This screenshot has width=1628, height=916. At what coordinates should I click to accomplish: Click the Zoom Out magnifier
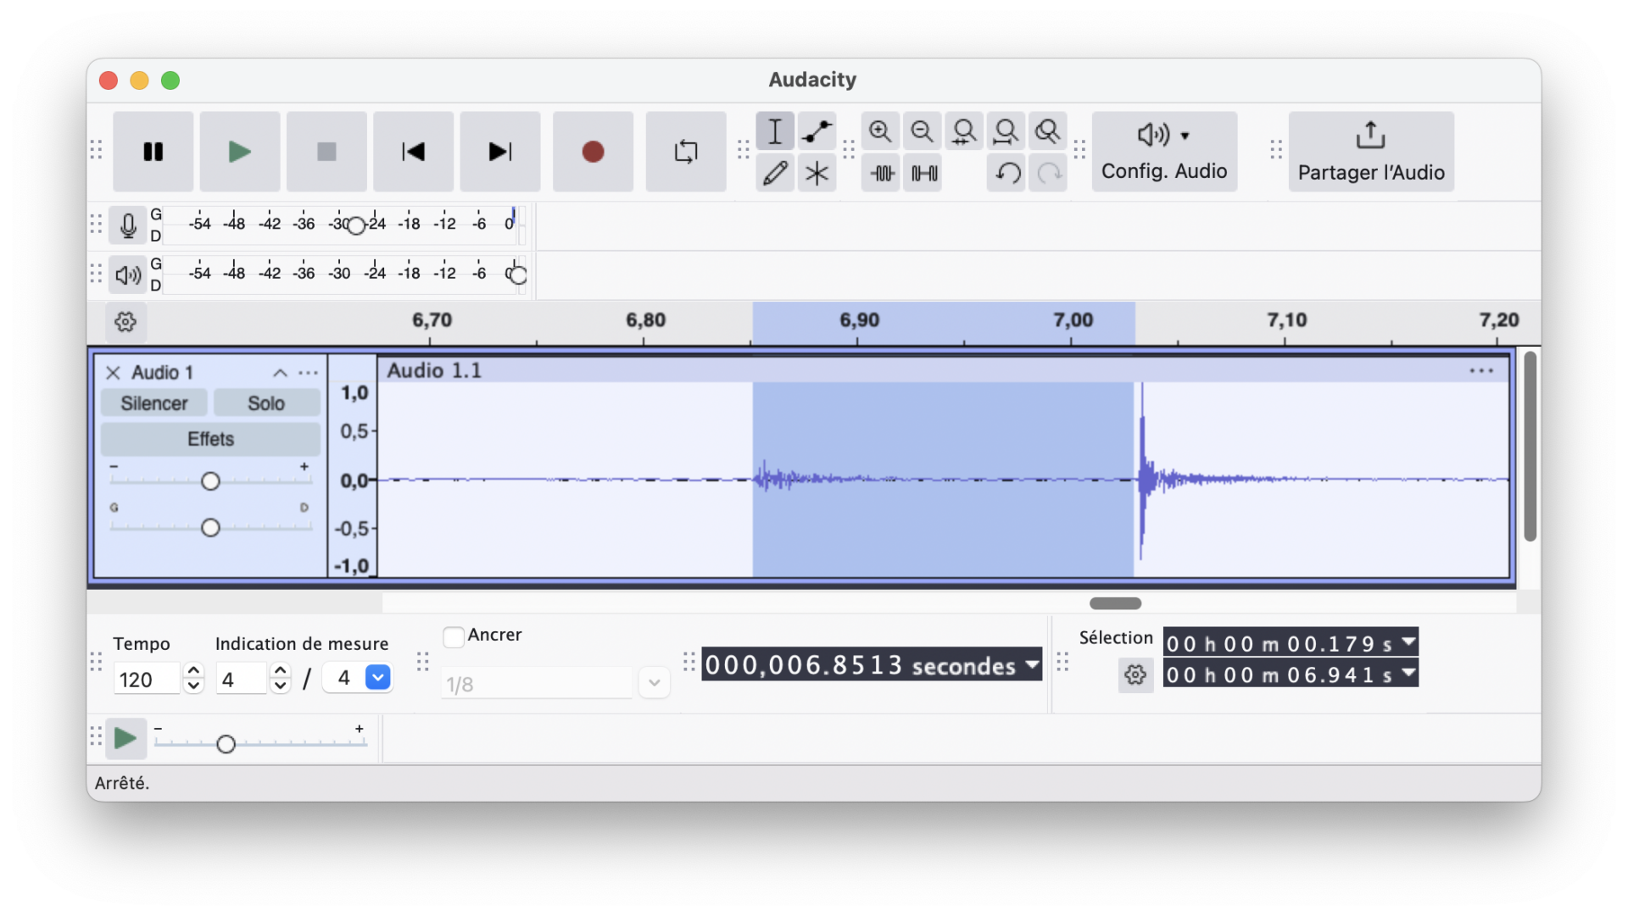tap(922, 131)
